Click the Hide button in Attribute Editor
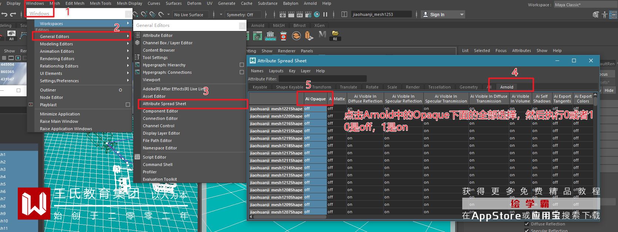Screen dimensions: 618x232 point(609,90)
